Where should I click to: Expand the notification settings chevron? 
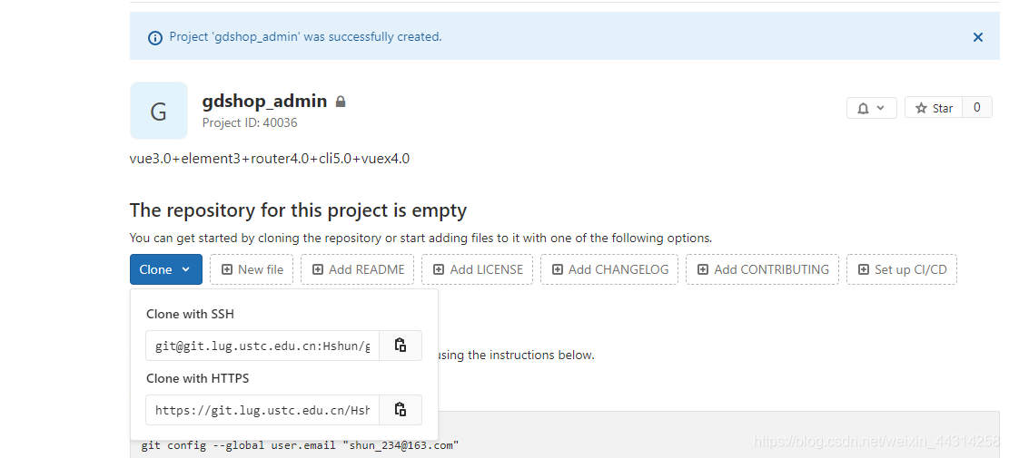(x=881, y=108)
